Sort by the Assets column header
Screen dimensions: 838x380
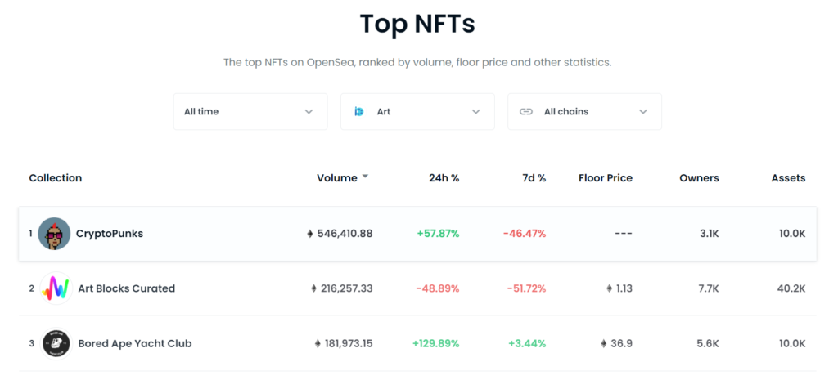click(788, 178)
